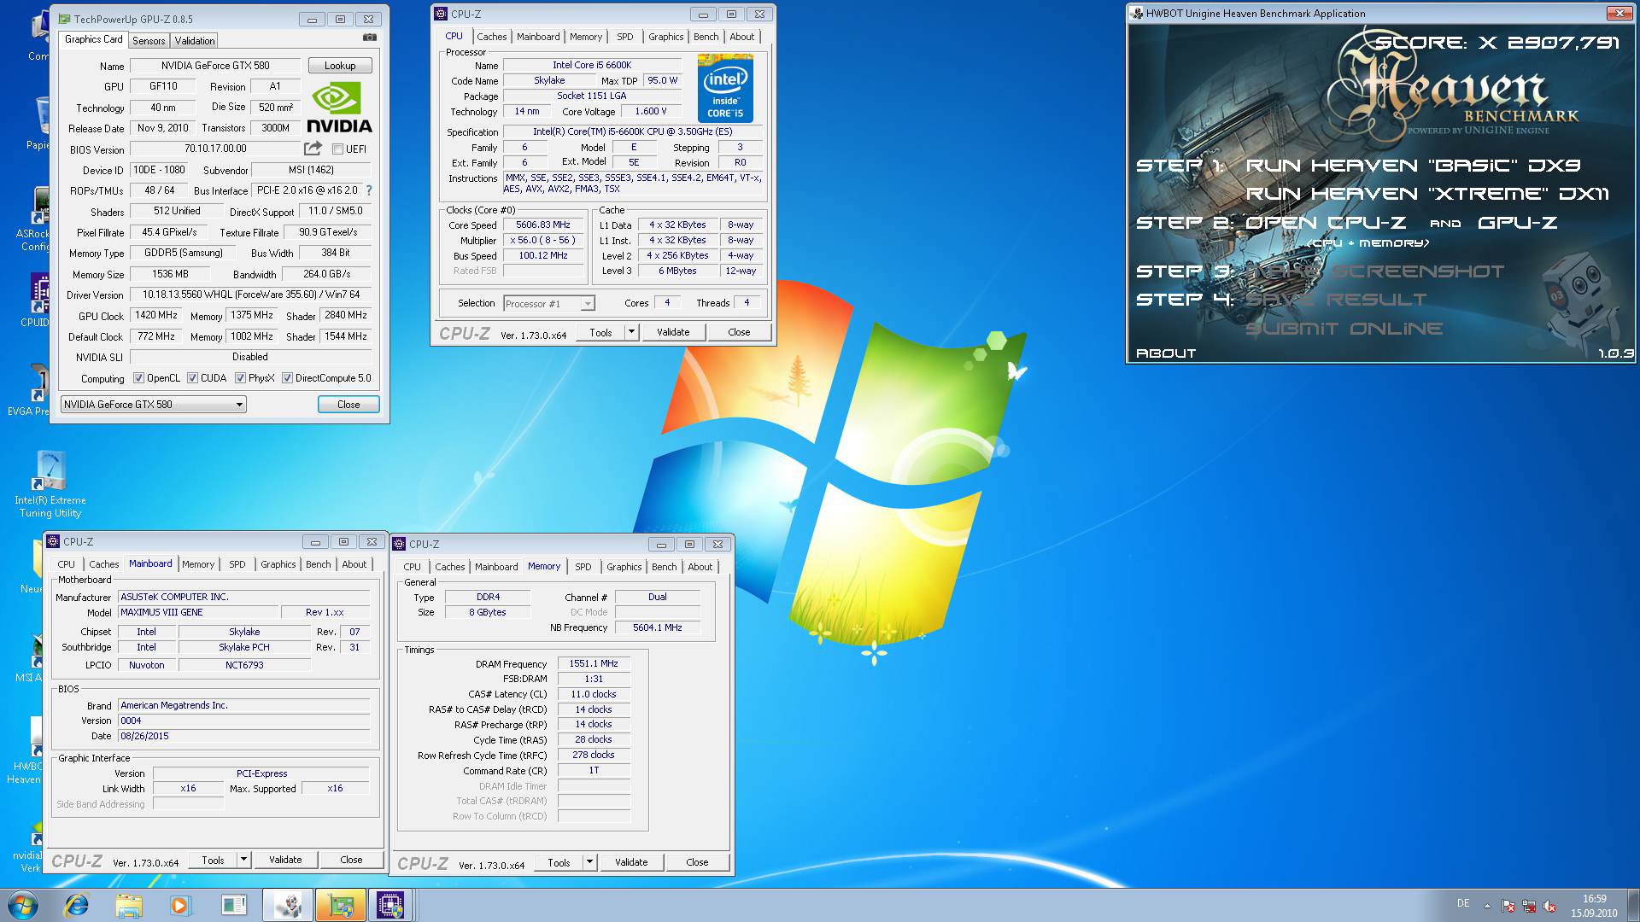Switch to CPU-Z taskbar icon
The image size is (1640, 922).
(390, 905)
